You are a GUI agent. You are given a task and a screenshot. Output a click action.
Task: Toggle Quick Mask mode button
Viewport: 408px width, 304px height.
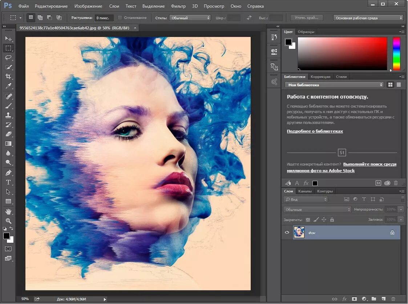[x=8, y=249]
